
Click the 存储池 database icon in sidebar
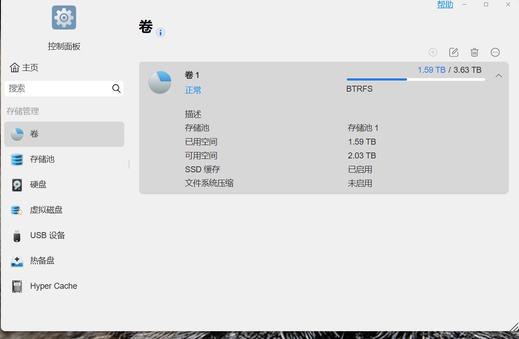[17, 159]
